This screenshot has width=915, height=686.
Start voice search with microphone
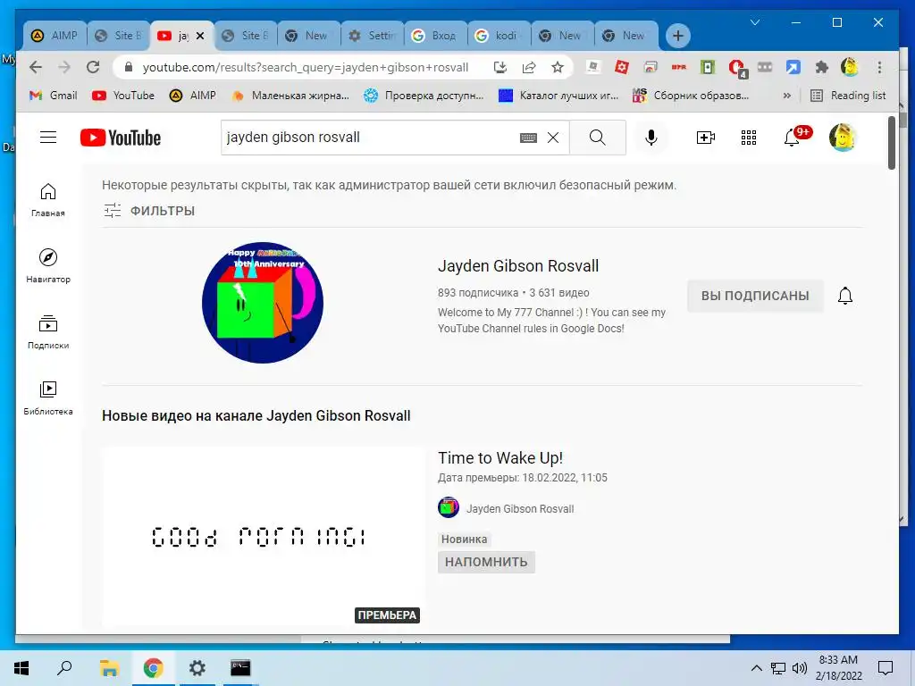point(651,138)
